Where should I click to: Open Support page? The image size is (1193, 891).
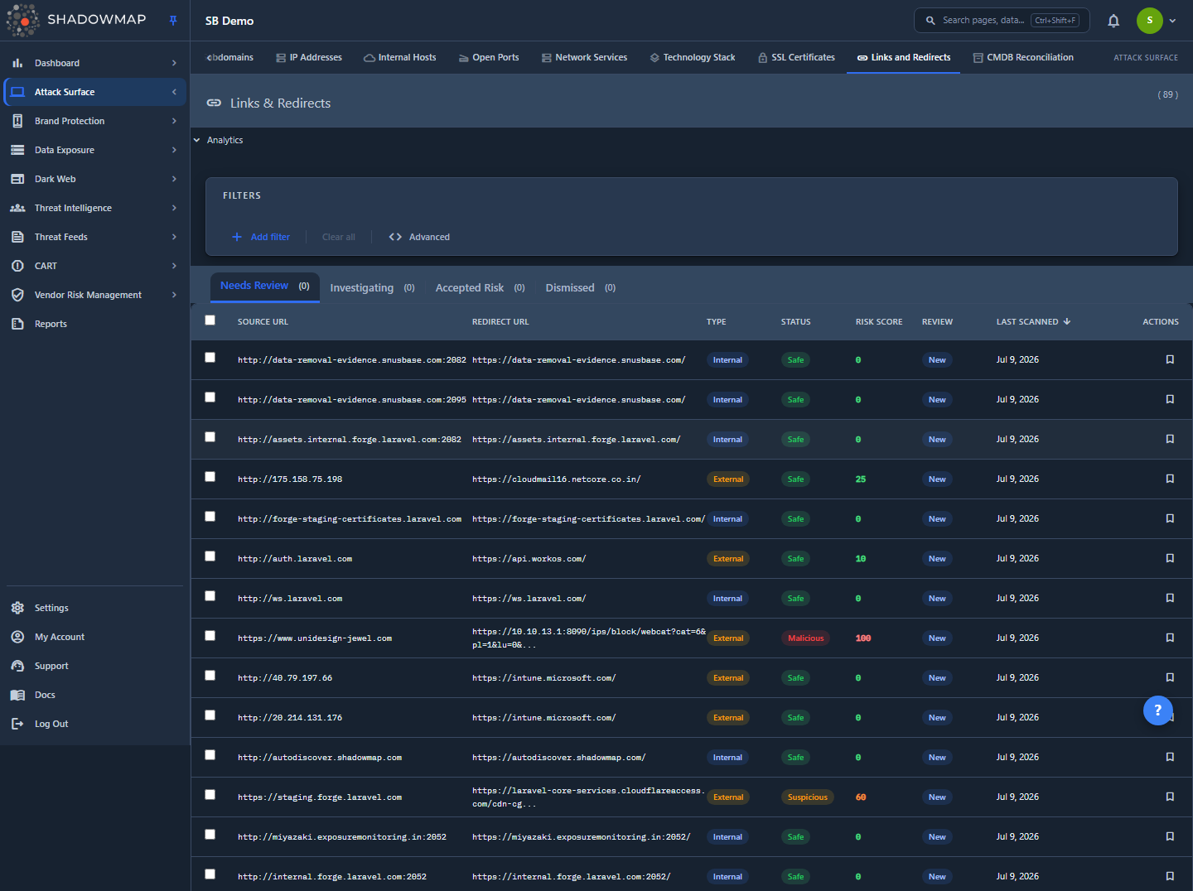[x=94, y=666]
